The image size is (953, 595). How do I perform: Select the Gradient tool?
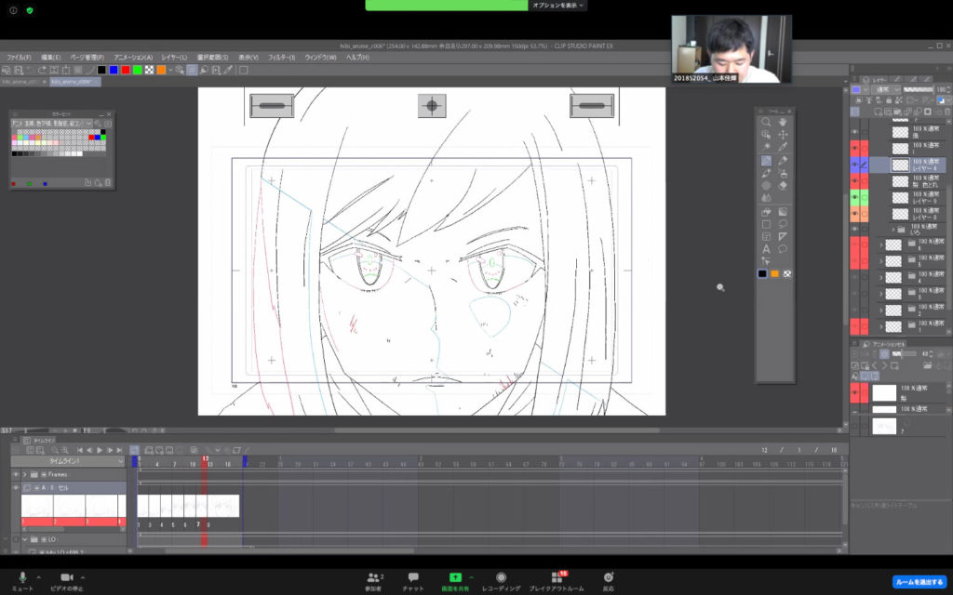(782, 212)
